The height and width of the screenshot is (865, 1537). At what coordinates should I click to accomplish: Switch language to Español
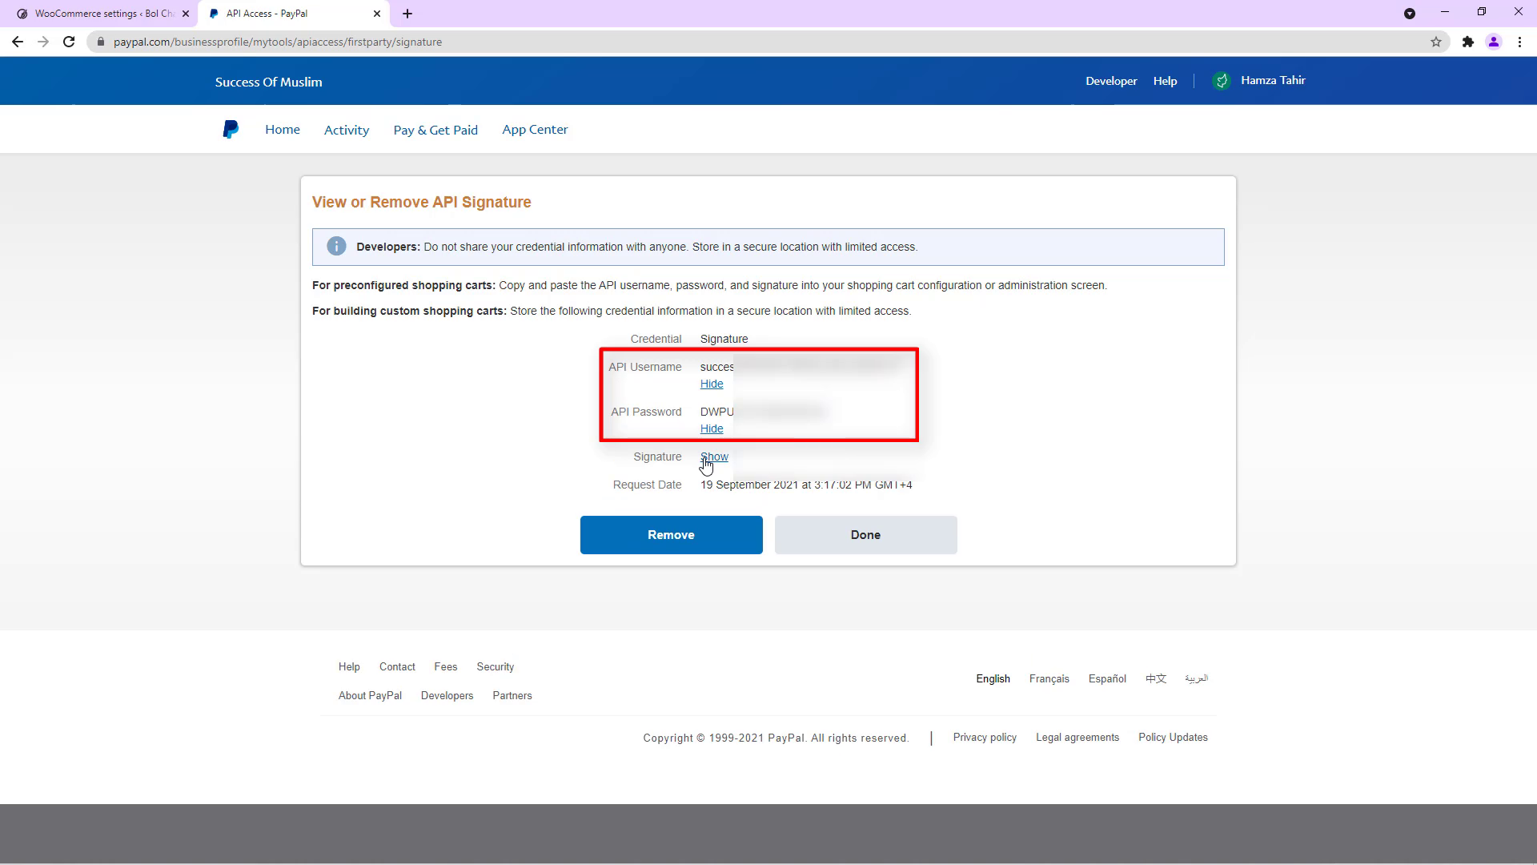[x=1107, y=678]
